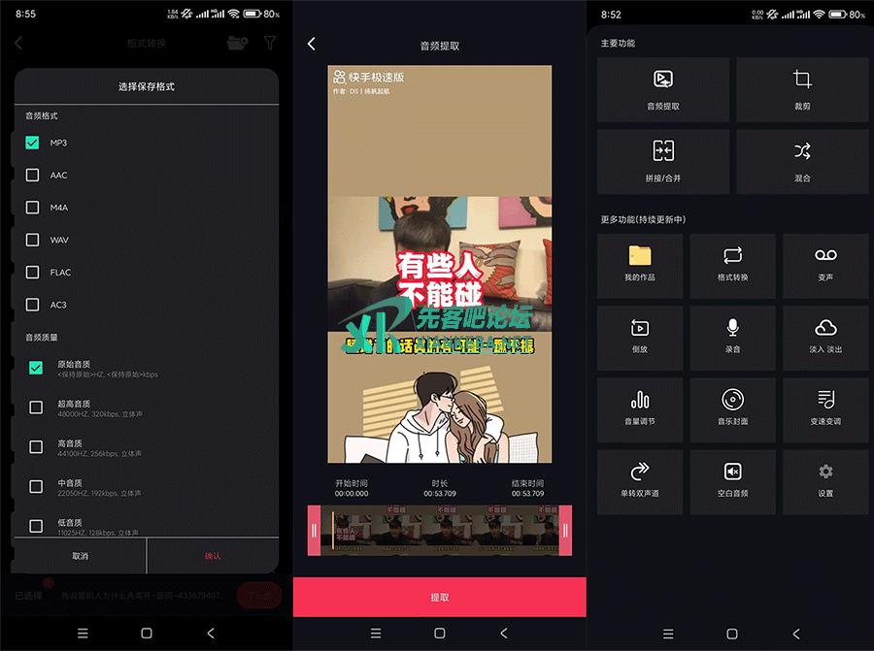Uncheck the MP3 format checkbox
The width and height of the screenshot is (874, 651).
33,143
